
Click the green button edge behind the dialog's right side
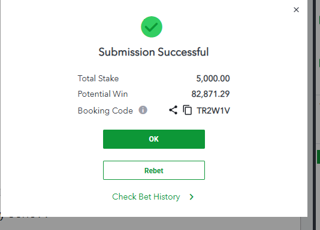[x=318, y=157]
